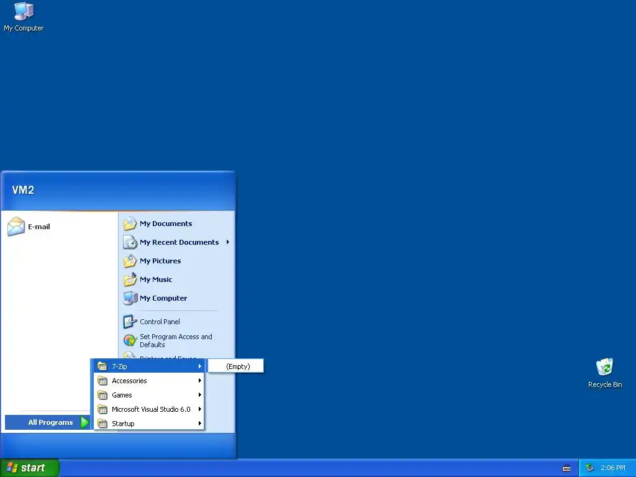Click the Accessories folder icon

(x=102, y=381)
